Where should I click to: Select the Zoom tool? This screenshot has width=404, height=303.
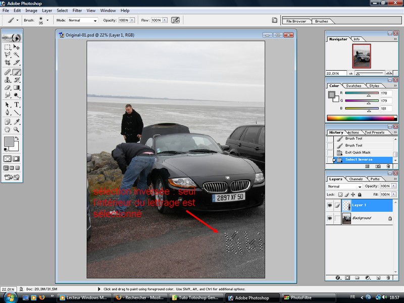pyautogui.click(x=17, y=129)
